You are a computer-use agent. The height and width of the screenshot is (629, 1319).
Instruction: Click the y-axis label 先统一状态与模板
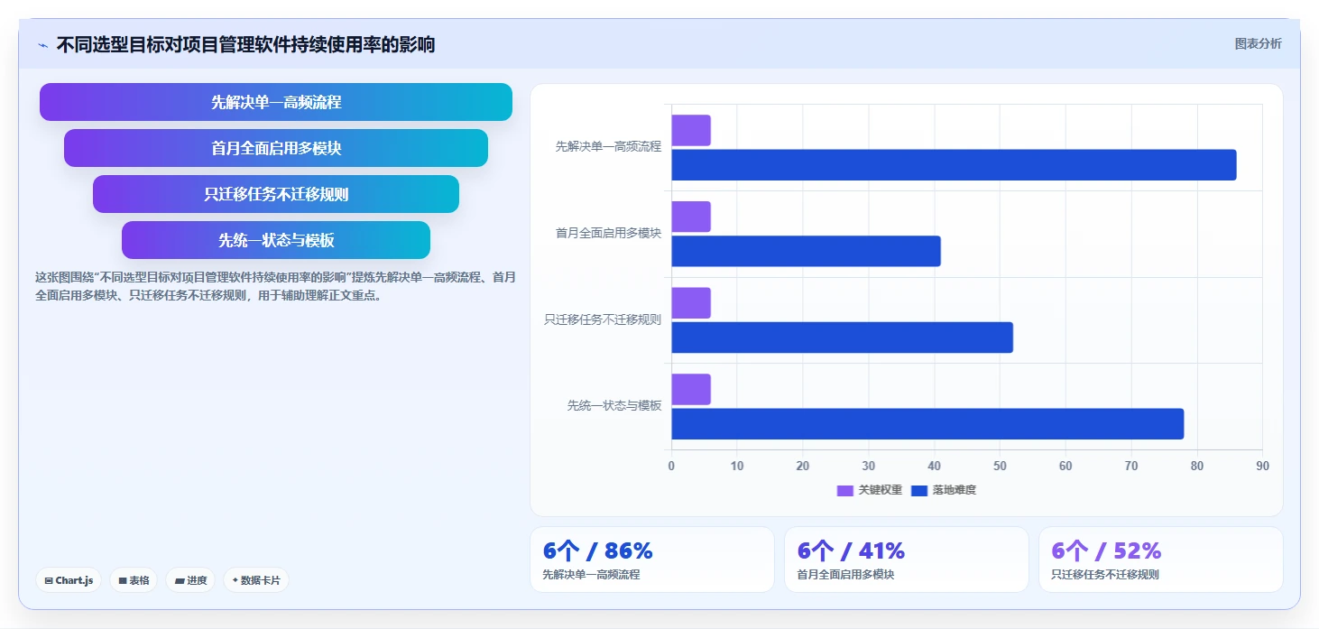tap(614, 406)
